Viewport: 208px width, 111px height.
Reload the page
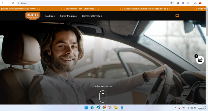click(13, 3)
